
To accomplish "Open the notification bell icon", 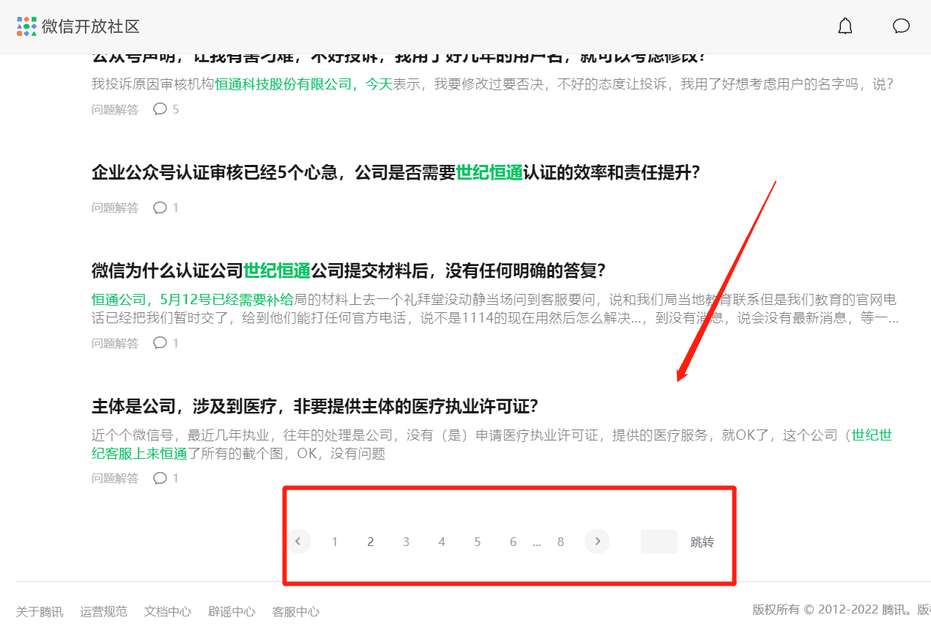I will point(845,26).
